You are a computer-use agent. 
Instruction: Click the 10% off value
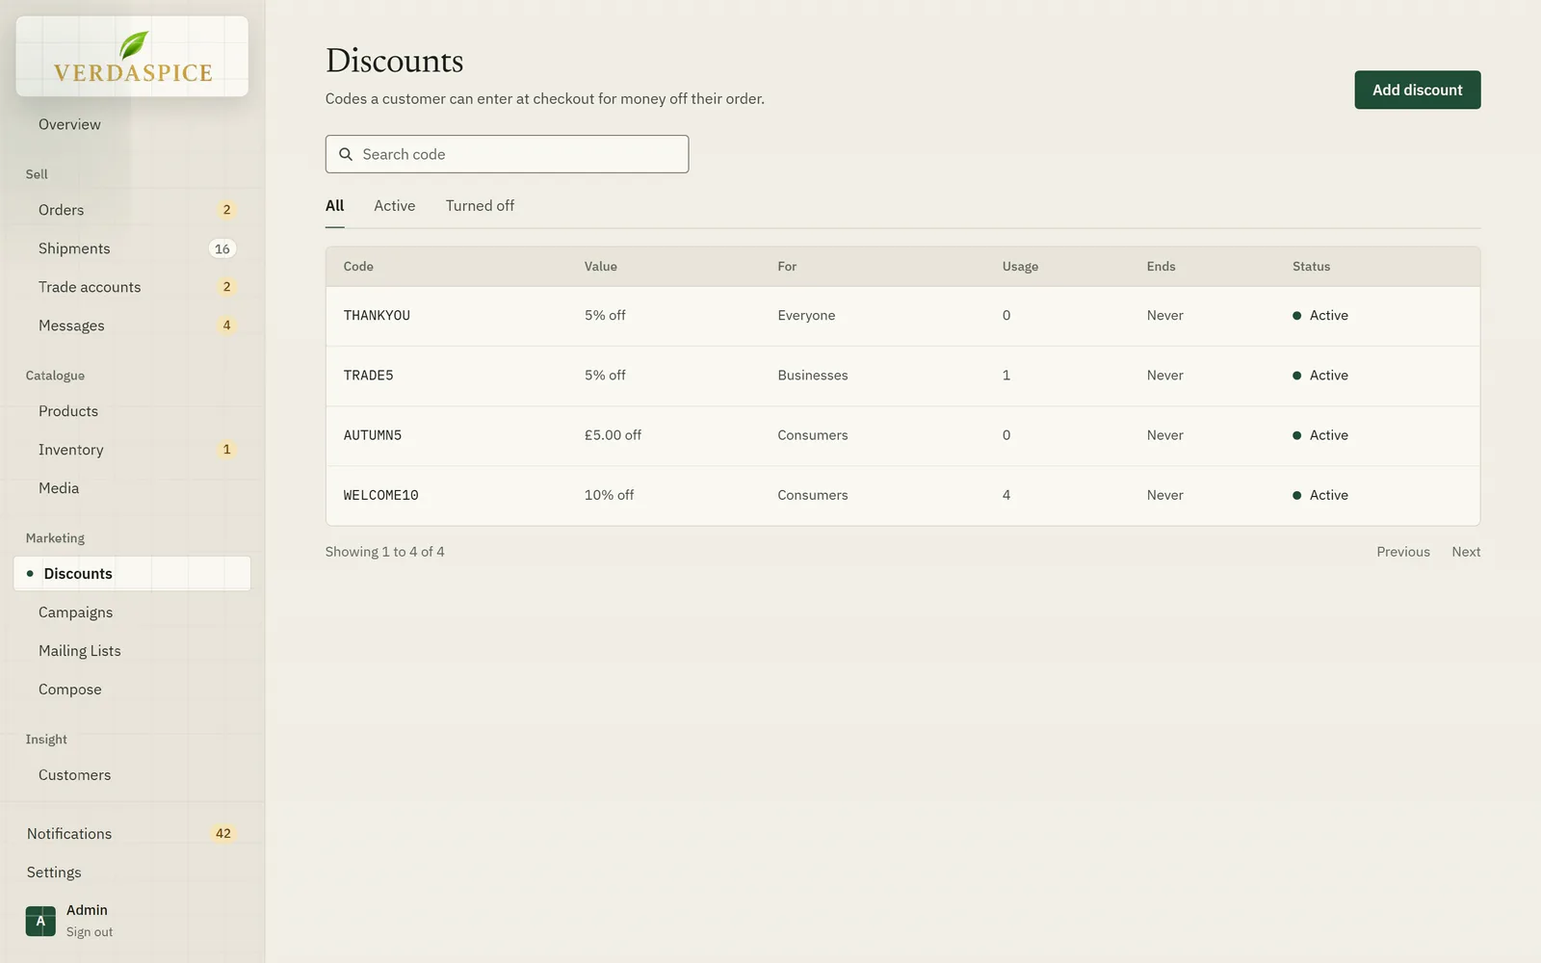(609, 495)
